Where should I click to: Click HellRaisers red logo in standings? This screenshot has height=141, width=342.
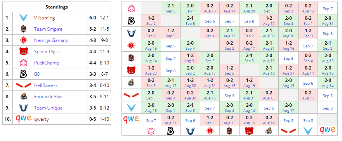pyautogui.click(x=24, y=85)
